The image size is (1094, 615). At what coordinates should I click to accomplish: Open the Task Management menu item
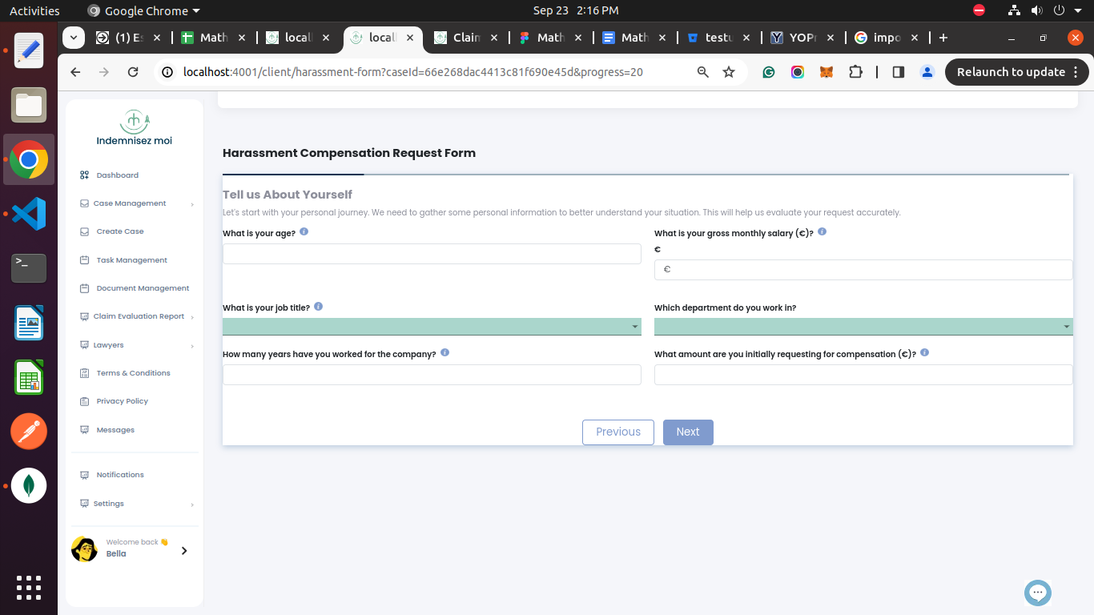tap(131, 260)
